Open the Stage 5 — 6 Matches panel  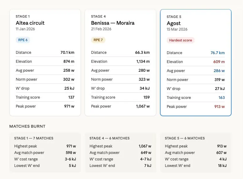point(196,152)
